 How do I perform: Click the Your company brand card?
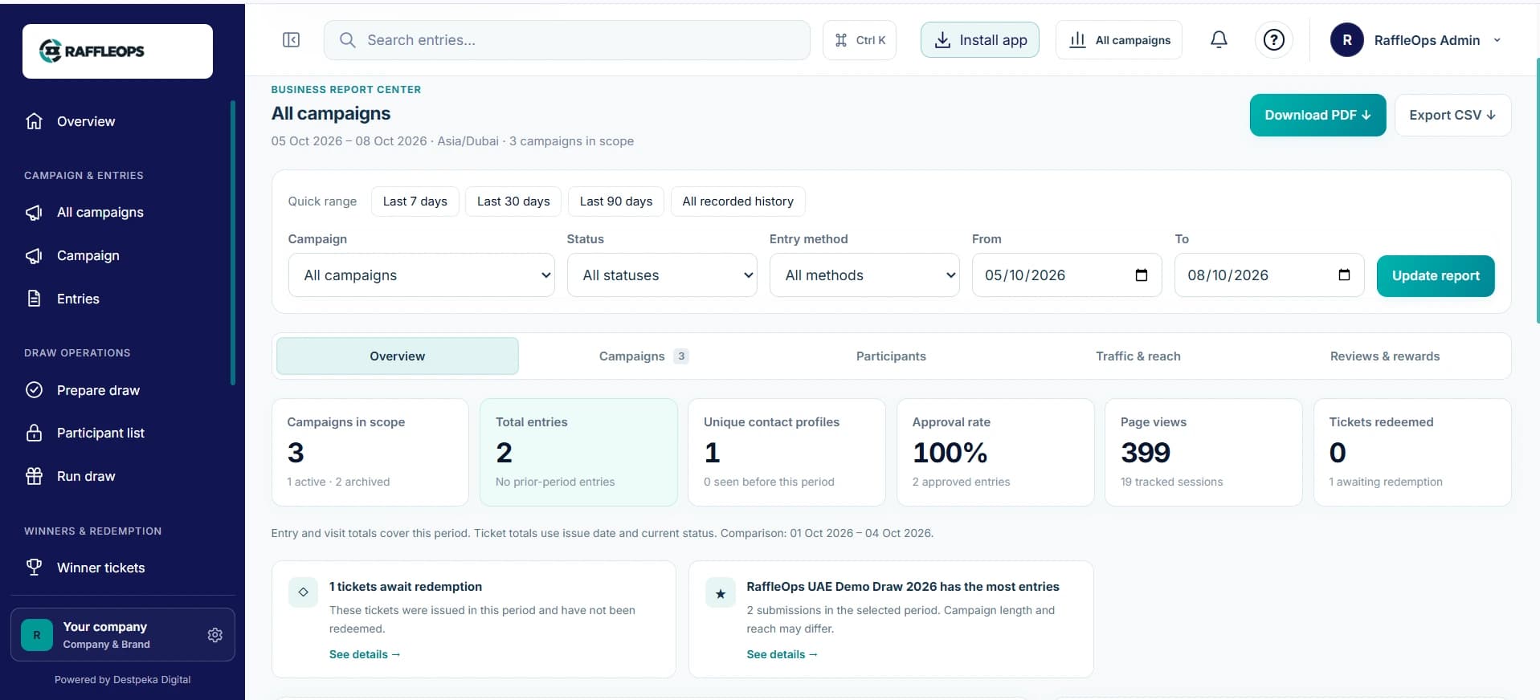(x=122, y=635)
